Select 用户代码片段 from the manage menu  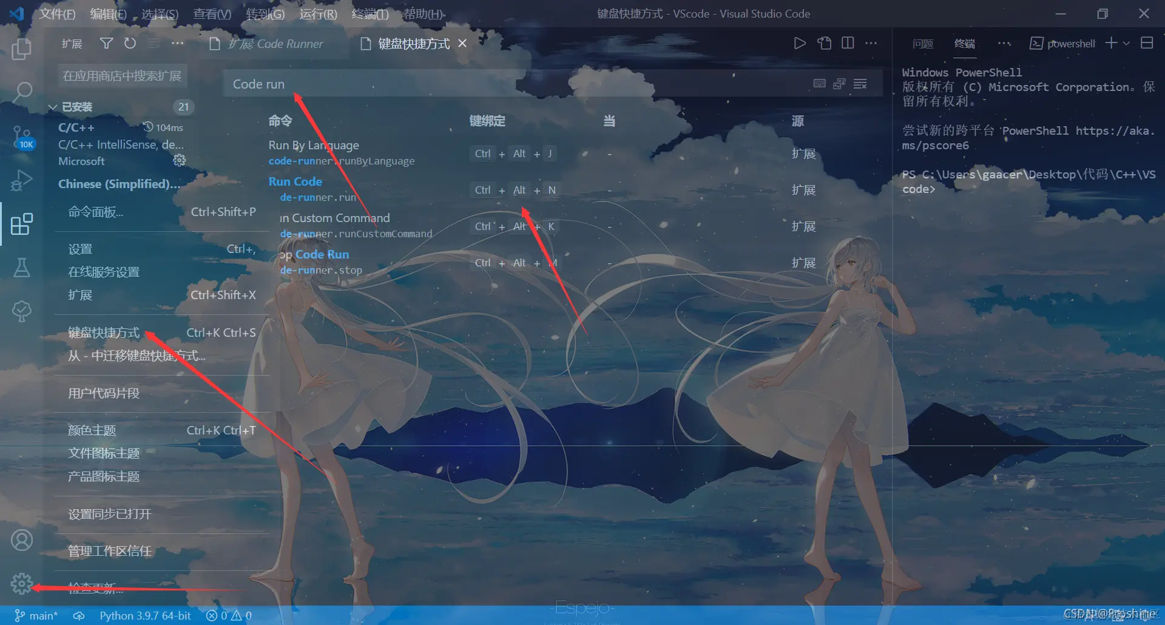coord(163,393)
